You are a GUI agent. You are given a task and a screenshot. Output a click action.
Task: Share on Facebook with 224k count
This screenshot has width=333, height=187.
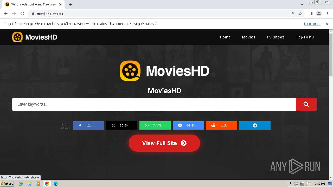pos(88,125)
